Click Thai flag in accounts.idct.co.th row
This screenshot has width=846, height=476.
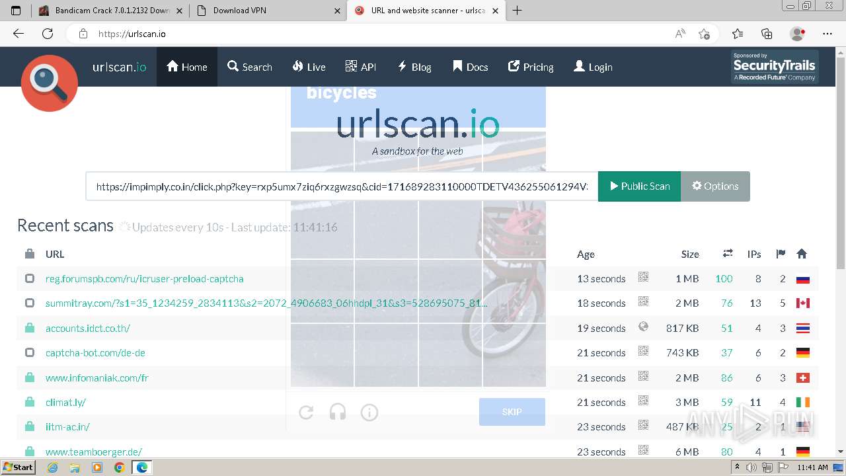pyautogui.click(x=803, y=329)
